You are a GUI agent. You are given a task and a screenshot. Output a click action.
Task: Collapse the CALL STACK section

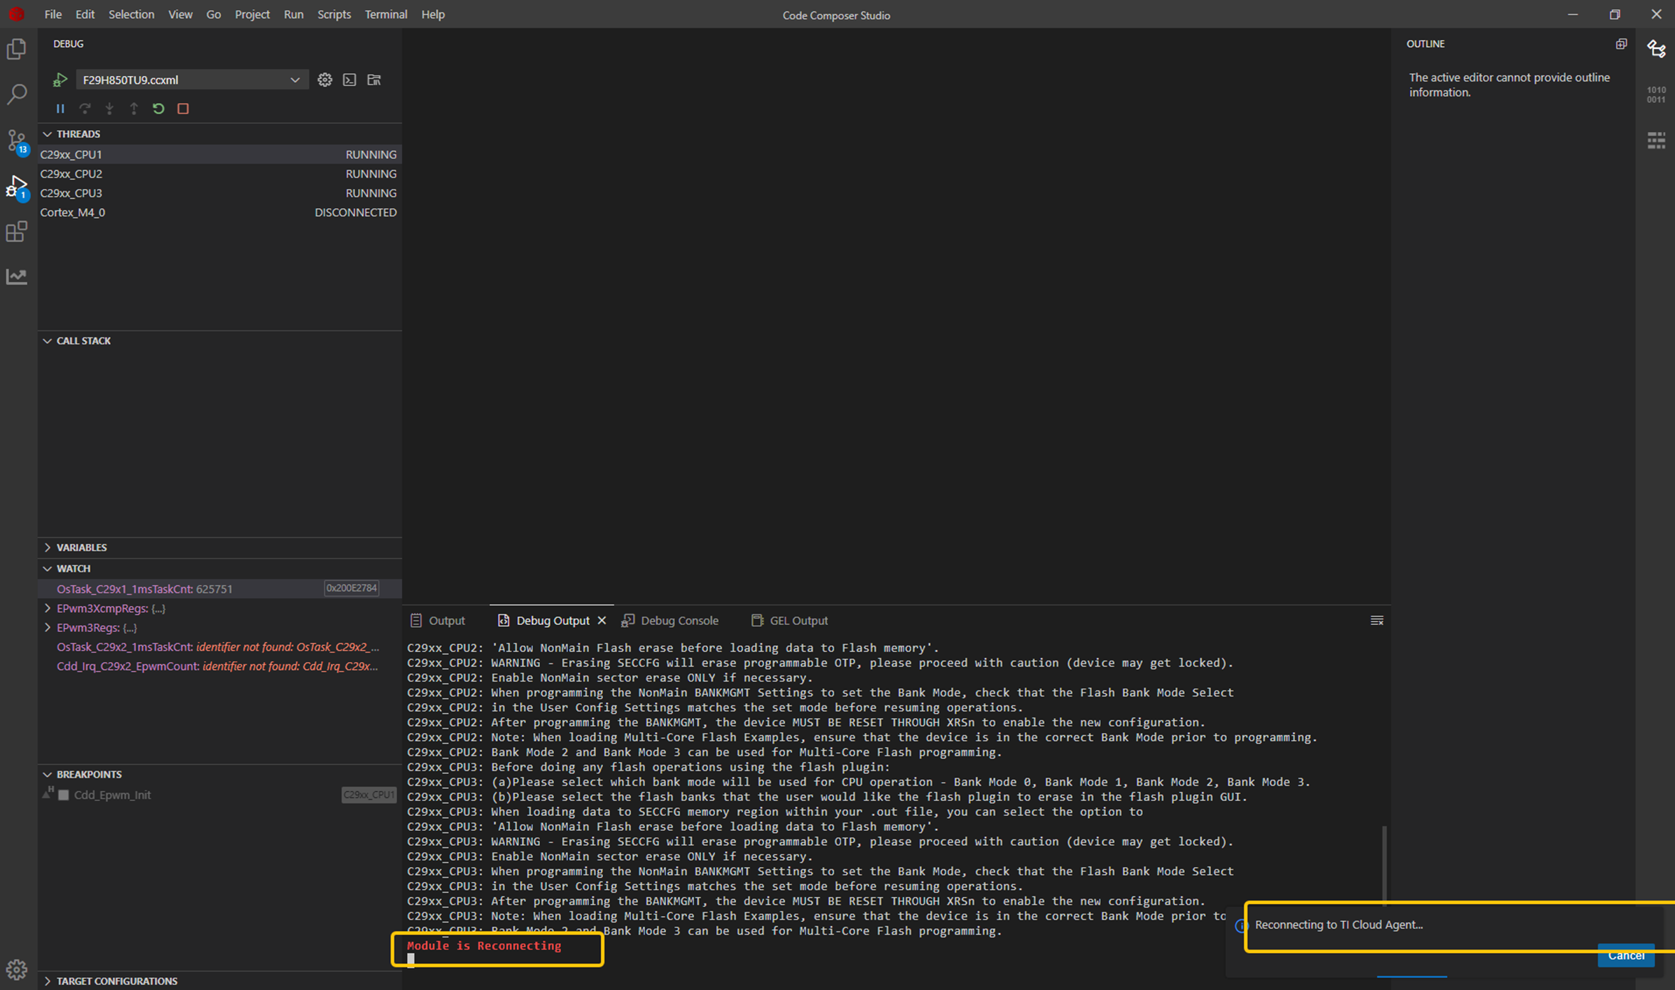pos(48,341)
